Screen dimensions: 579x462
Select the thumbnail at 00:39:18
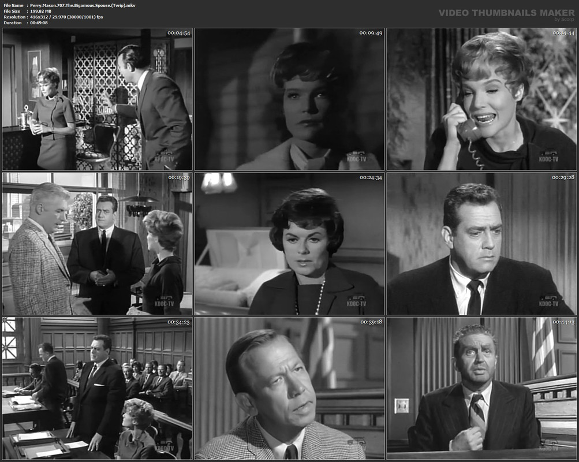(x=290, y=388)
